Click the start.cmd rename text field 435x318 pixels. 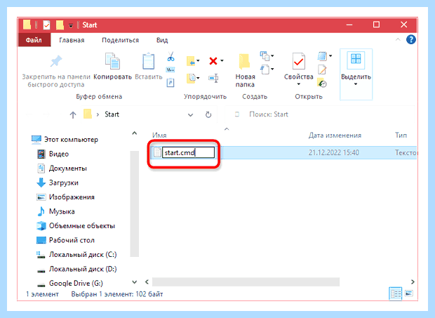click(188, 152)
